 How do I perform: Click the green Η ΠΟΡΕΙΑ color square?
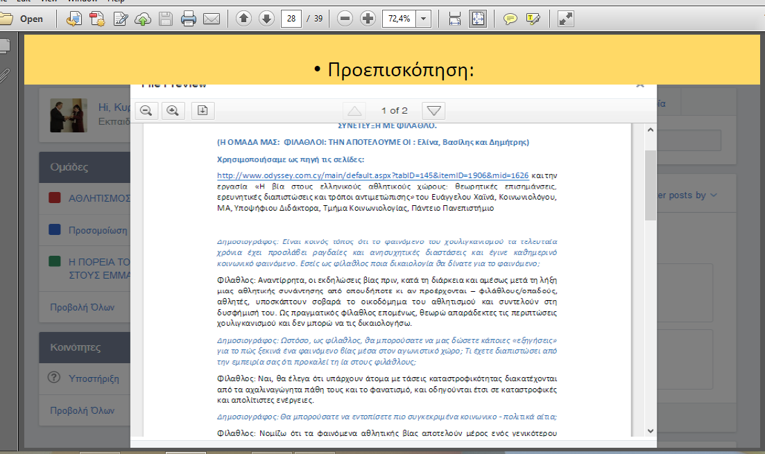click(55, 261)
